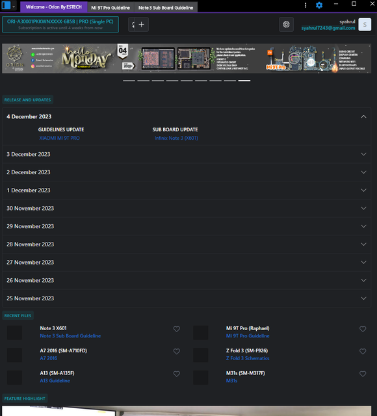
Task: Minimize the Orion application window
Action: pos(336,4)
